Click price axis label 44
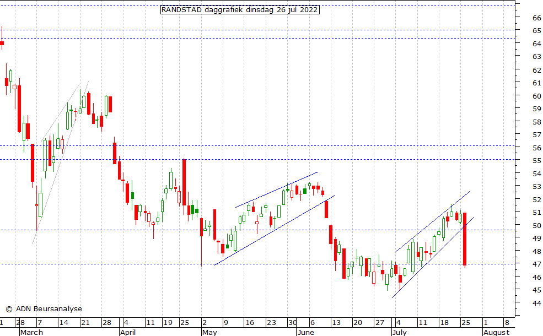This screenshot has width=543, height=336. coord(537,304)
